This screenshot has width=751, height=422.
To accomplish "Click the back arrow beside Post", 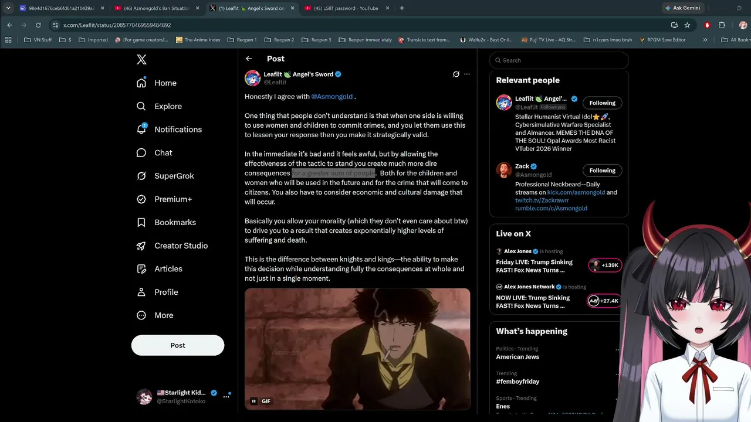I will (249, 59).
